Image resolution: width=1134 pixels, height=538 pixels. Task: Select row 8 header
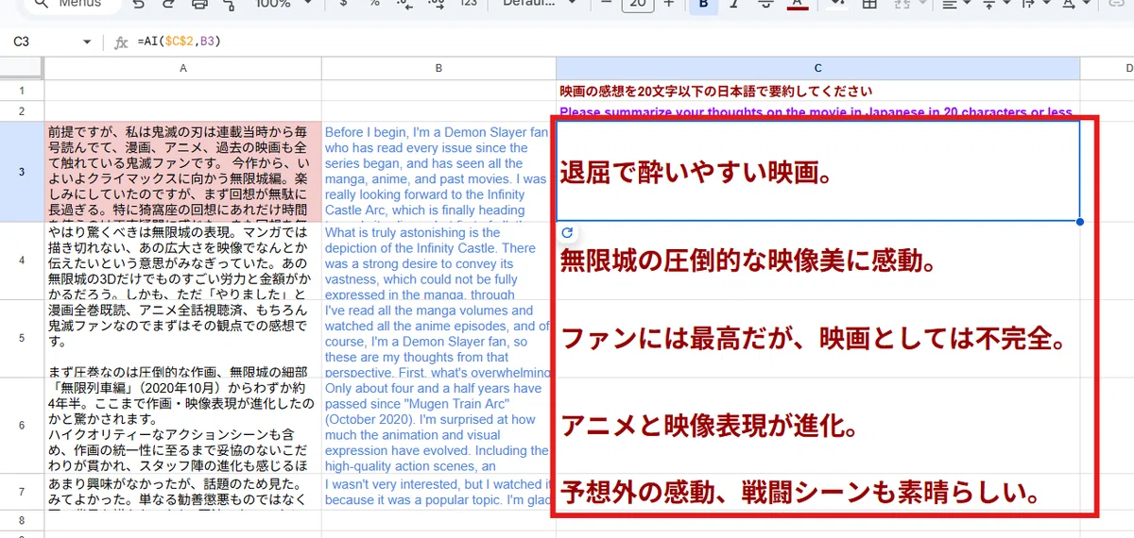point(22,519)
